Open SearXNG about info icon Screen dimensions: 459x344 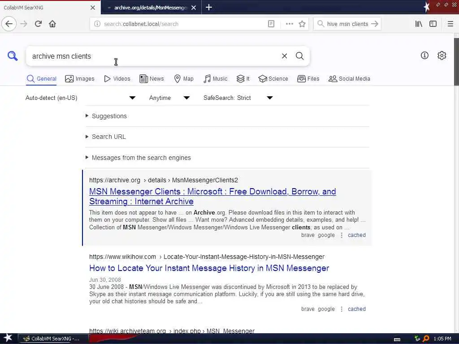(424, 55)
